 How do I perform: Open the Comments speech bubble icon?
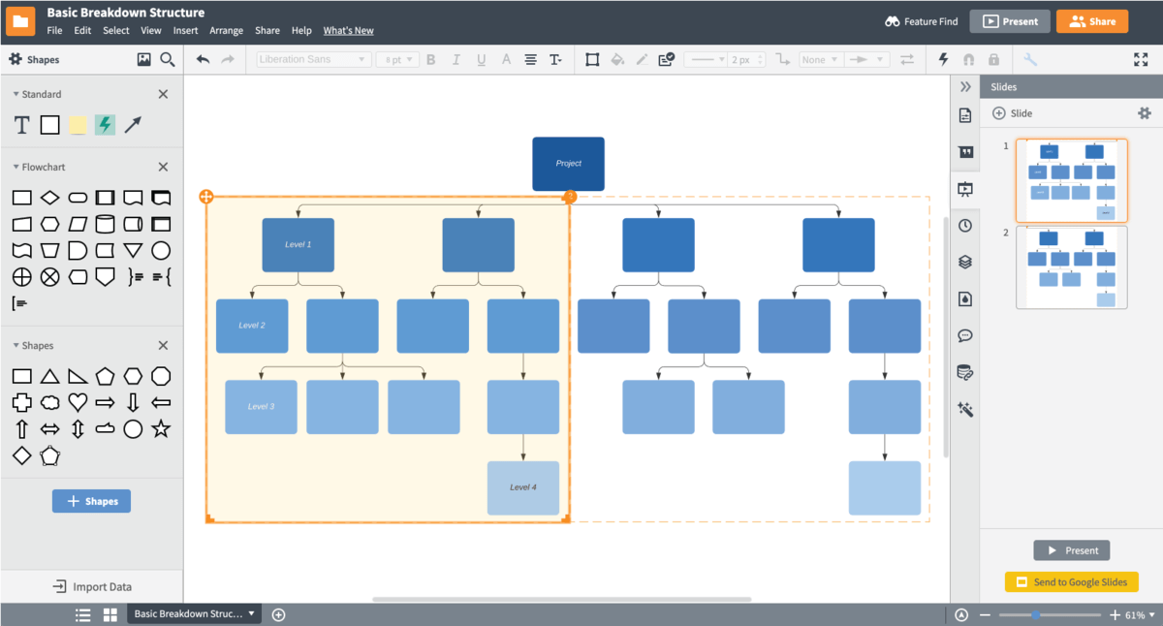click(964, 335)
